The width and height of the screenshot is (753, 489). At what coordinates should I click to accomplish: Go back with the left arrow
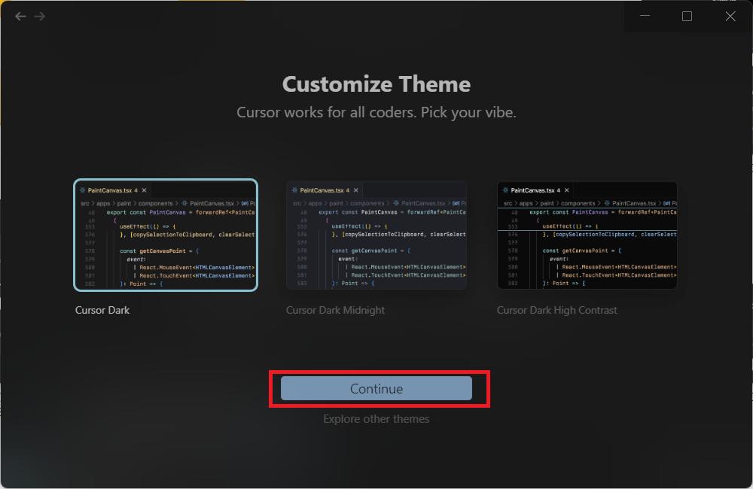click(x=20, y=17)
